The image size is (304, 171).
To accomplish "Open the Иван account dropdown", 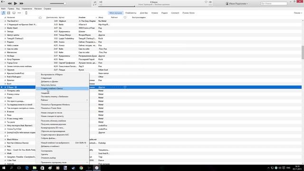I will [237, 3].
